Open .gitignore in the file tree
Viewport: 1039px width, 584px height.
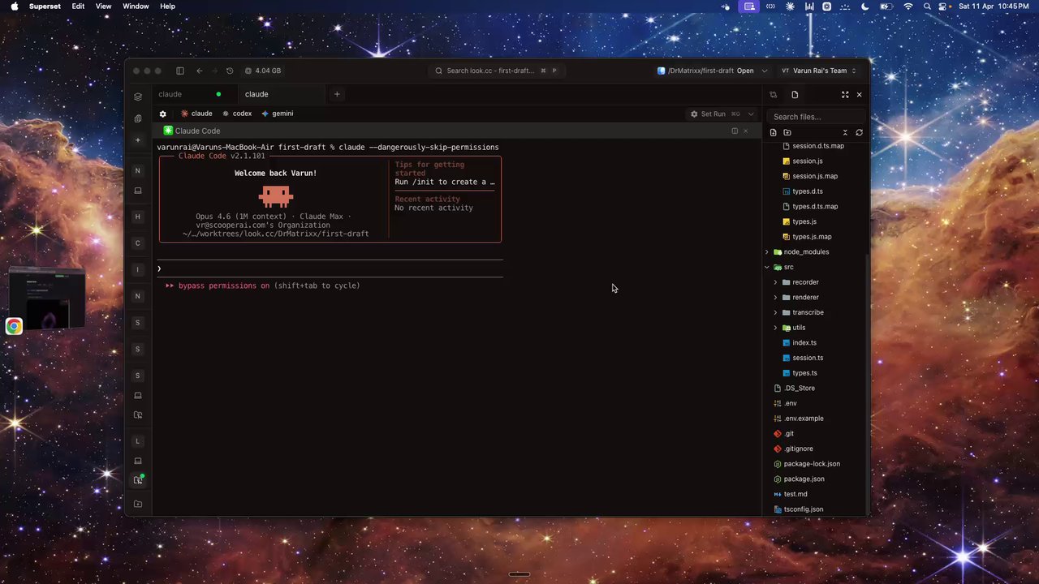click(x=798, y=449)
